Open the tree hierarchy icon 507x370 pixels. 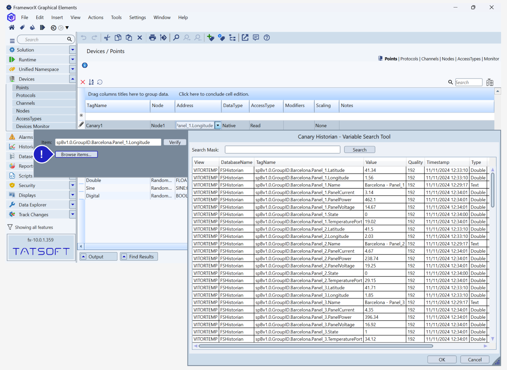[232, 37]
